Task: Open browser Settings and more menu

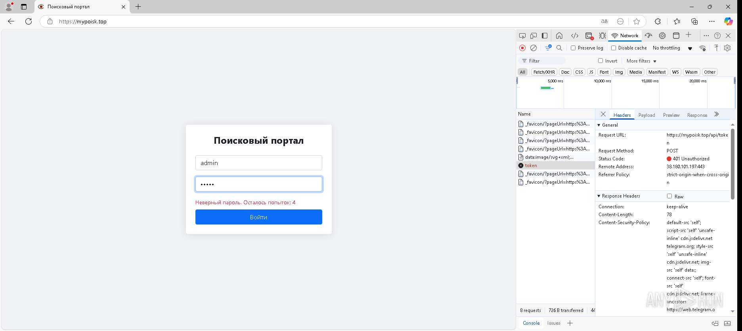Action: (x=712, y=21)
